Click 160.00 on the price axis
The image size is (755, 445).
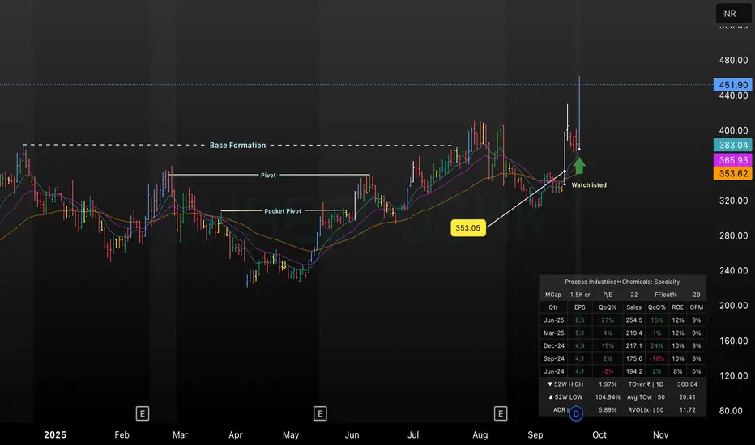coord(733,341)
